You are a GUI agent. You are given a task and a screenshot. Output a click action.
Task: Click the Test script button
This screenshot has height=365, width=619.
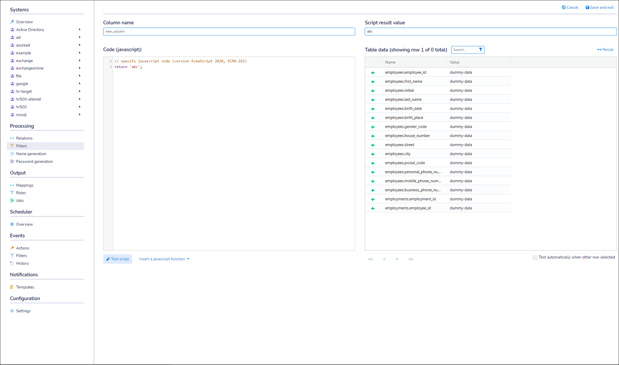coord(118,259)
